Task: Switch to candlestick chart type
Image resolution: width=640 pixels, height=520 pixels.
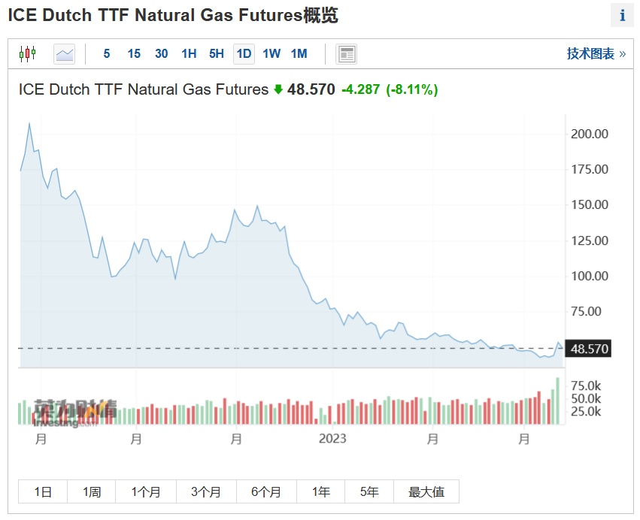Action: (28, 54)
